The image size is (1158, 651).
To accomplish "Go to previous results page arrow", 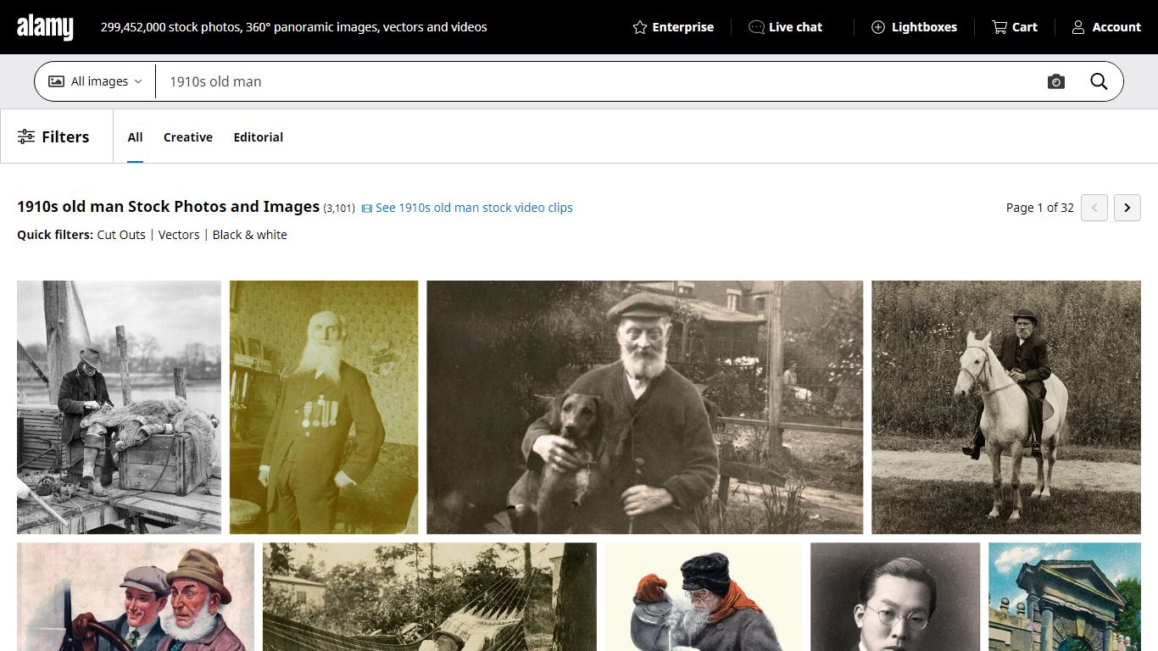I will click(1094, 208).
